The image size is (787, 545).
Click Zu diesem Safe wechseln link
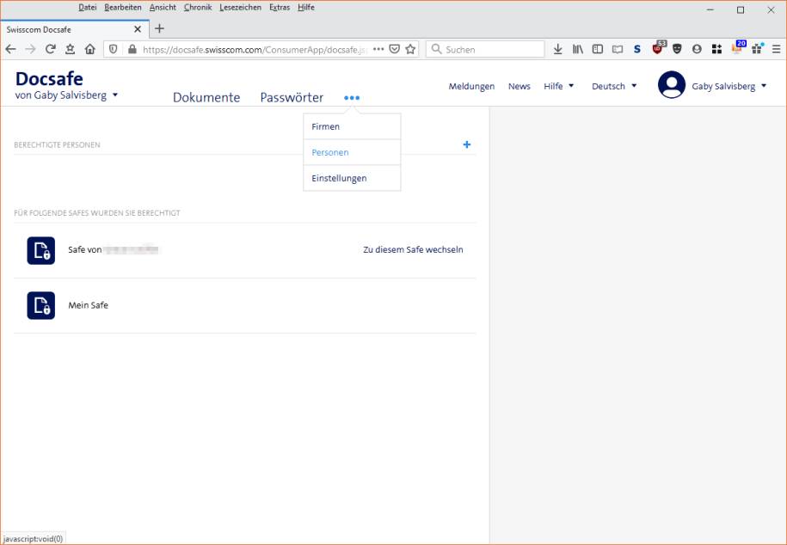pyautogui.click(x=413, y=249)
